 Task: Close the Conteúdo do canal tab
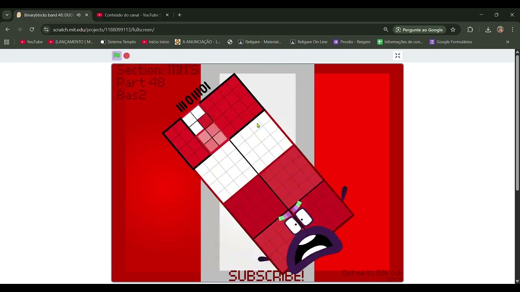tap(167, 15)
